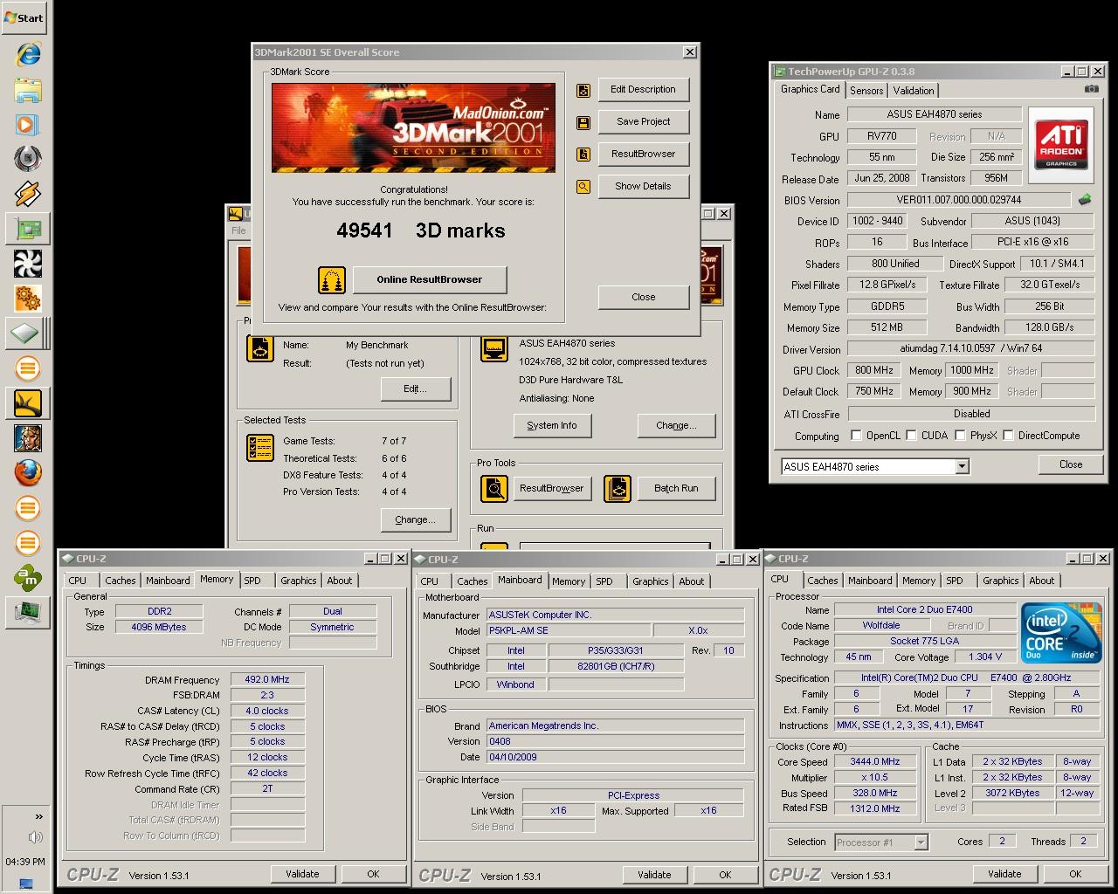Image resolution: width=1118 pixels, height=894 pixels.
Task: Click the white fan icon in taskbar
Action: 28,264
